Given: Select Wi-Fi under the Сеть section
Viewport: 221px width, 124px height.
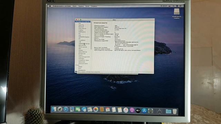Looking at the screenshot, I should point(80,69).
